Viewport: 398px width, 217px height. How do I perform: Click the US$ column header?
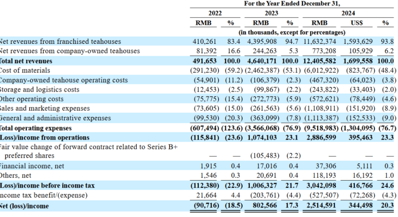point(357,23)
